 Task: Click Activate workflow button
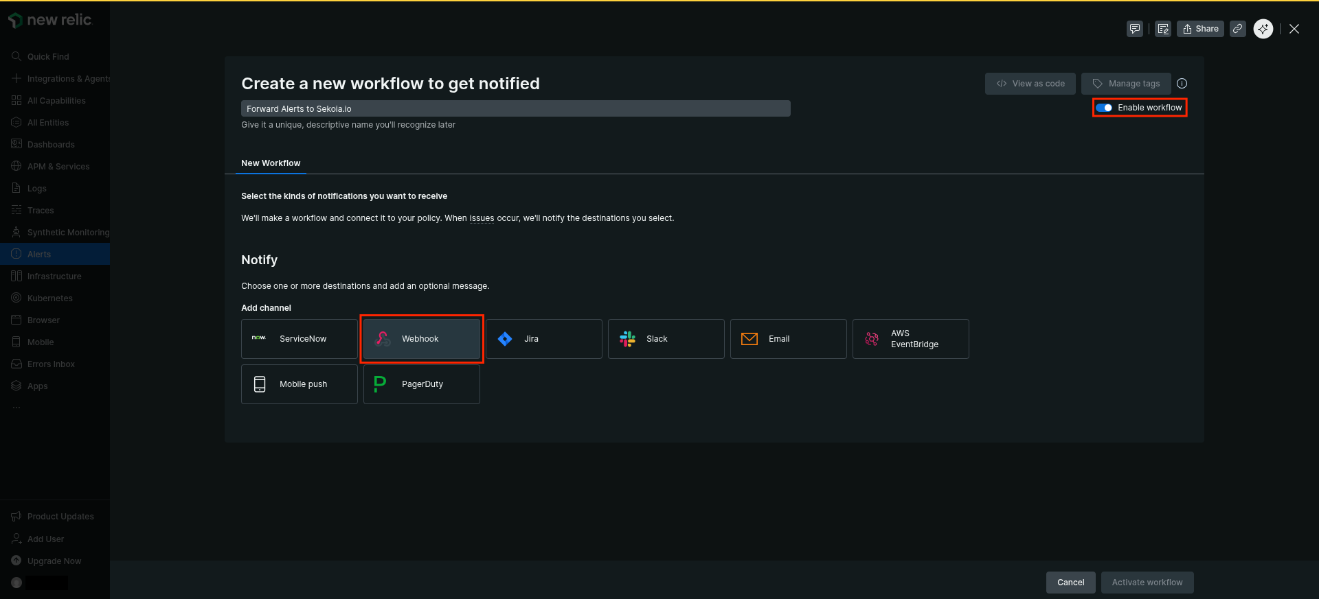[x=1147, y=583]
